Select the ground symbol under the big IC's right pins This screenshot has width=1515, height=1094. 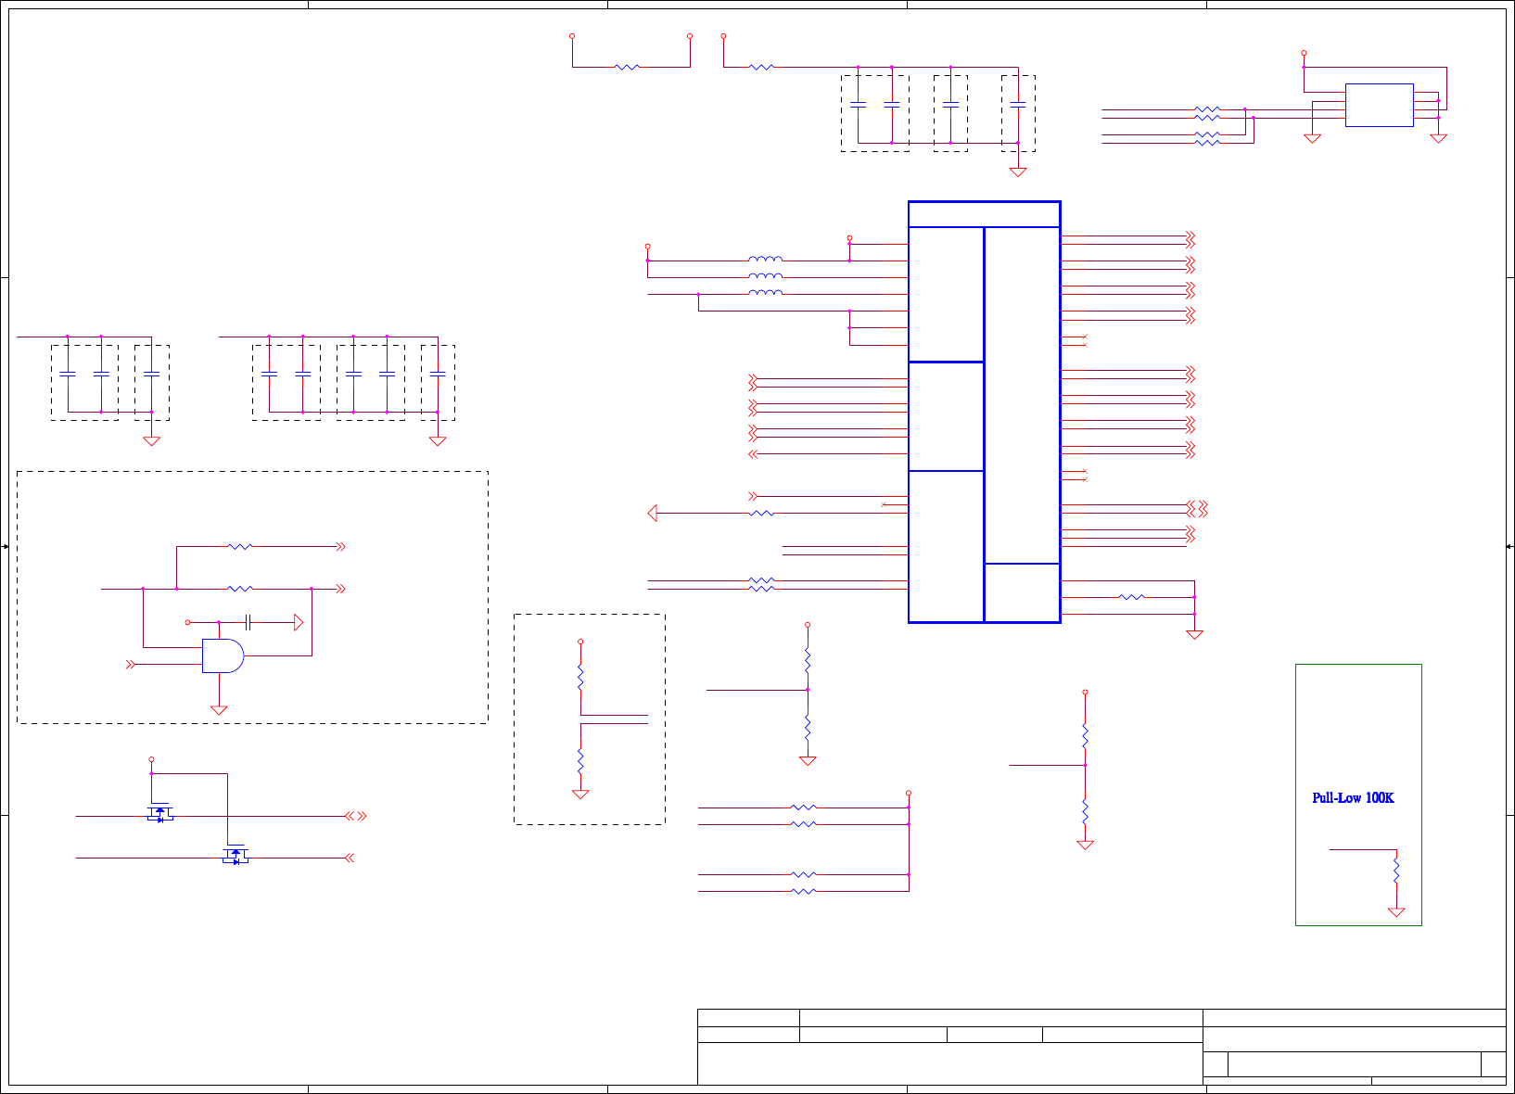pos(1194,635)
